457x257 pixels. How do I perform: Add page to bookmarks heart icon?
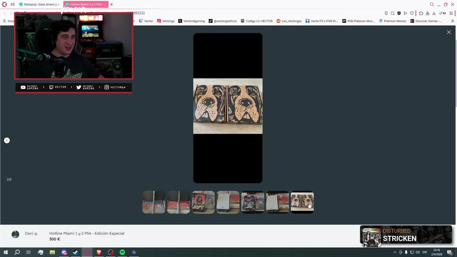point(412,13)
